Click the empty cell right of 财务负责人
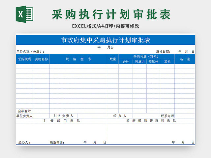The width and height of the screenshot is (211, 158). 92,116
